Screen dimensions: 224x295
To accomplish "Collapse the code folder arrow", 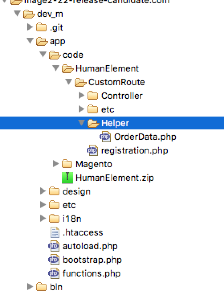I will [x=43, y=54].
